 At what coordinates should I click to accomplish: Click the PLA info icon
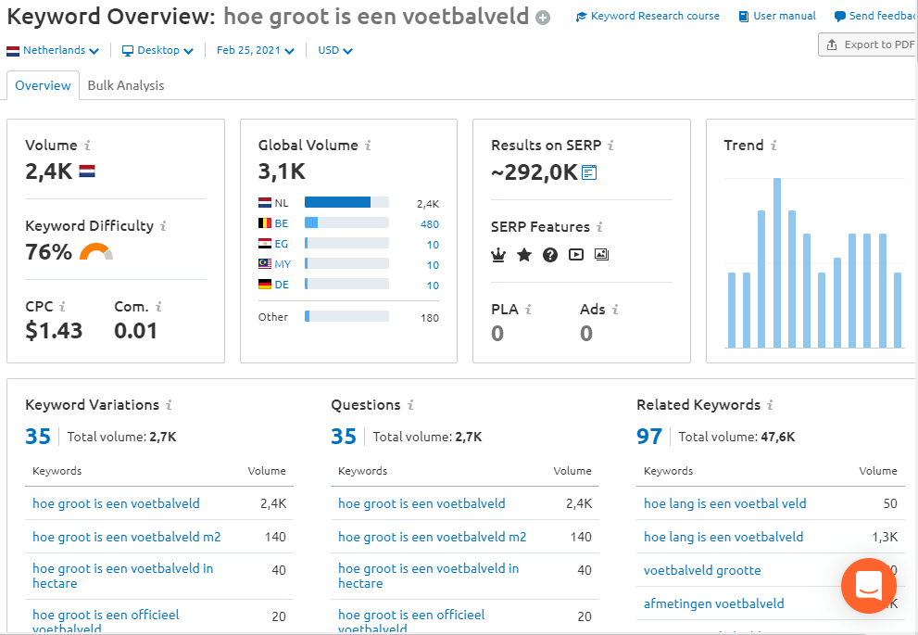[x=528, y=310]
